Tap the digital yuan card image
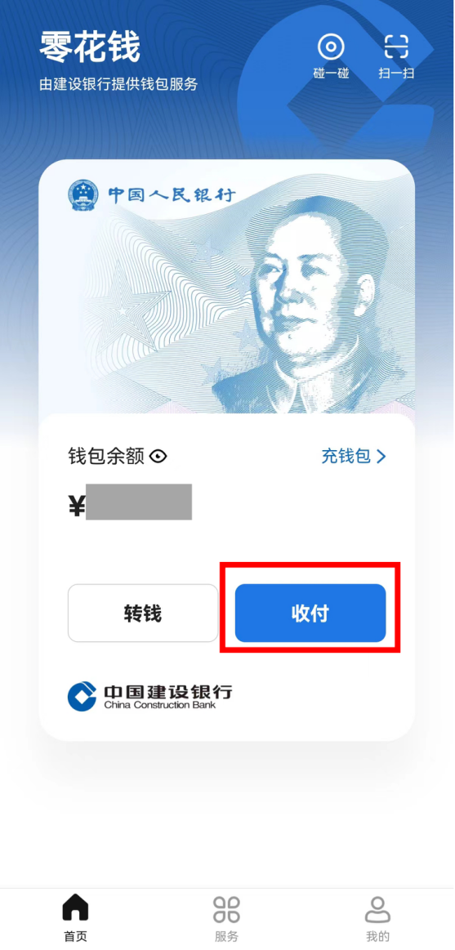455x950 pixels. (226, 287)
